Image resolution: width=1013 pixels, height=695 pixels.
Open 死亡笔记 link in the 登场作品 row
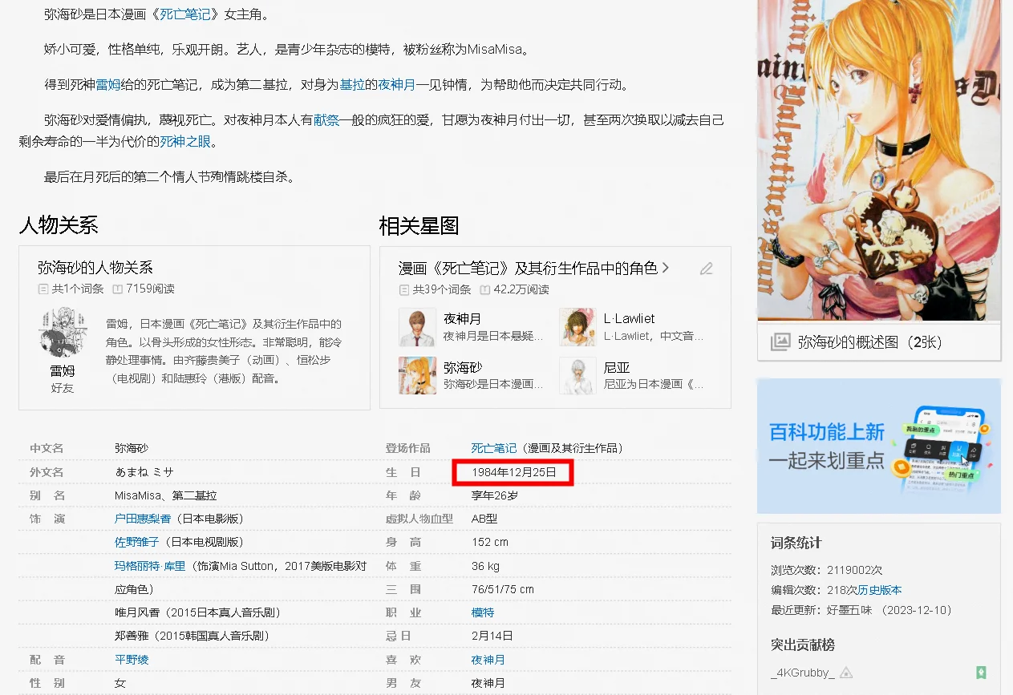[494, 448]
